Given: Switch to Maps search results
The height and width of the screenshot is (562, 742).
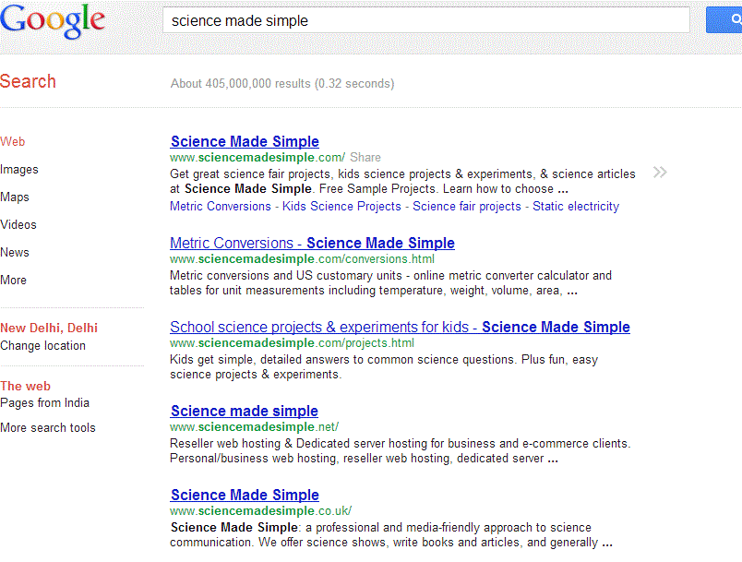Looking at the screenshot, I should (x=15, y=197).
